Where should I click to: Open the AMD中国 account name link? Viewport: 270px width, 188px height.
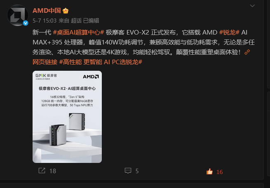47,11
